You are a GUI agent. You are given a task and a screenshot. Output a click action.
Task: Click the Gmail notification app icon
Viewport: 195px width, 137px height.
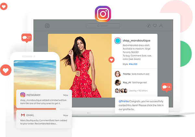click(x=23, y=115)
